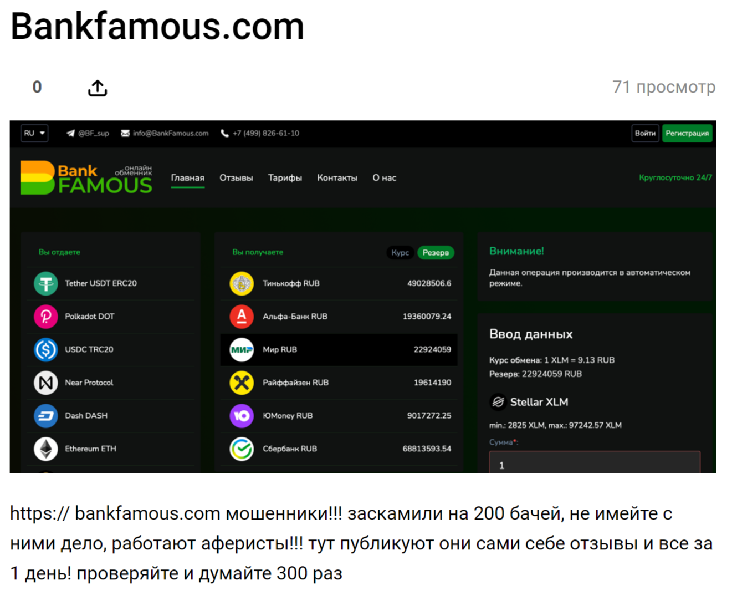The image size is (732, 606).
Task: Open the Контакты menu item
Action: coord(337,178)
